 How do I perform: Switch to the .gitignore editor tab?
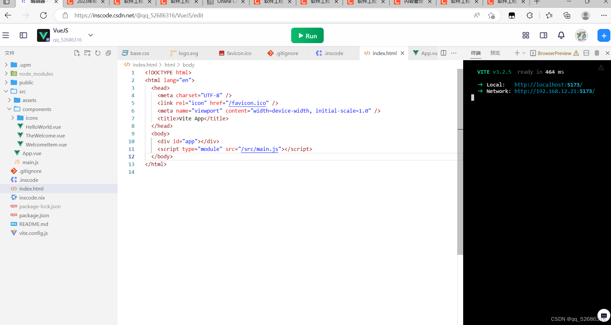click(x=287, y=53)
